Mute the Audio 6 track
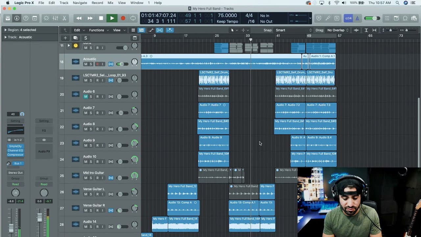The image size is (421, 237). click(x=86, y=96)
